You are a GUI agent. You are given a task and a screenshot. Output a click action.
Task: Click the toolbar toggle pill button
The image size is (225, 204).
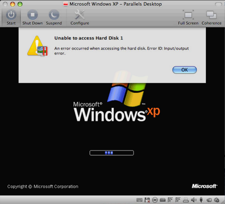click(218, 4)
